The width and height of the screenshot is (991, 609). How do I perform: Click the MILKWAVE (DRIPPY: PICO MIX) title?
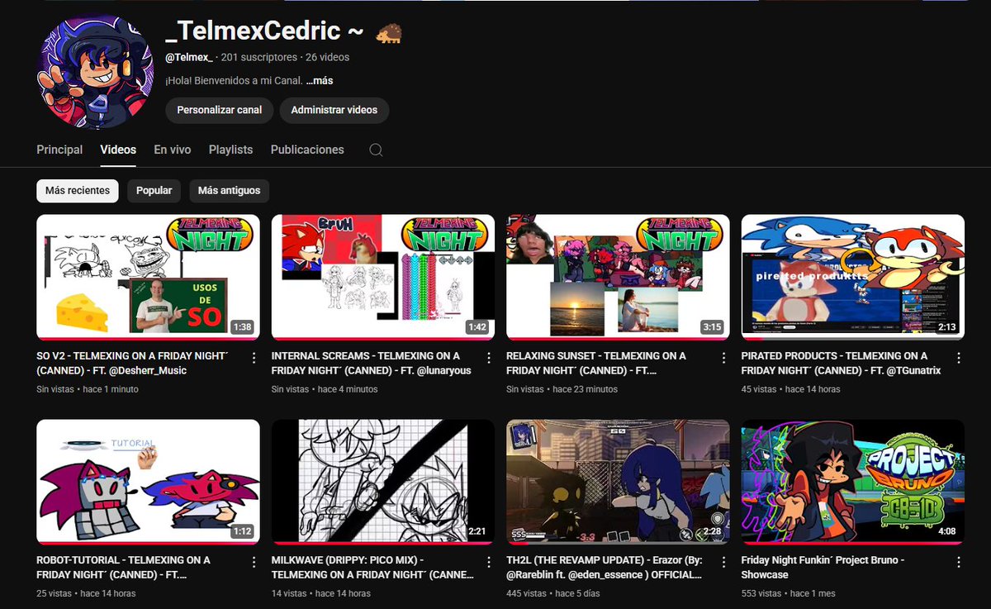[x=372, y=568]
